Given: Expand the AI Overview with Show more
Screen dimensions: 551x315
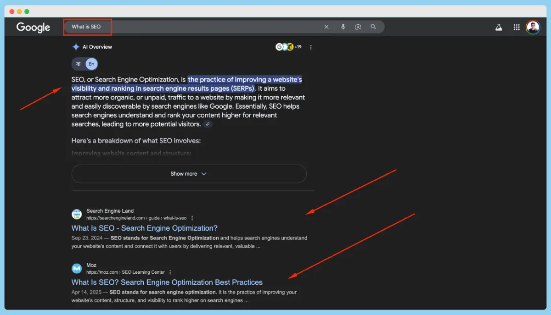Looking at the screenshot, I should pos(189,174).
